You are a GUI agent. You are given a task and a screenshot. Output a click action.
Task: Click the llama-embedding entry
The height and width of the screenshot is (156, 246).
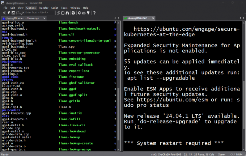72,59
